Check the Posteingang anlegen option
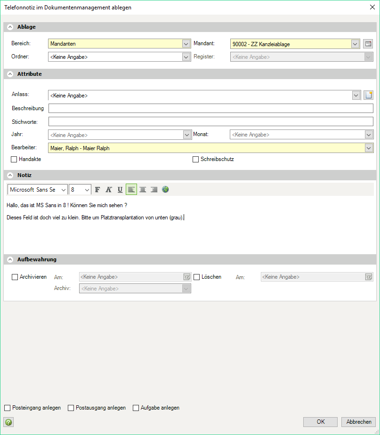 pos(8,408)
